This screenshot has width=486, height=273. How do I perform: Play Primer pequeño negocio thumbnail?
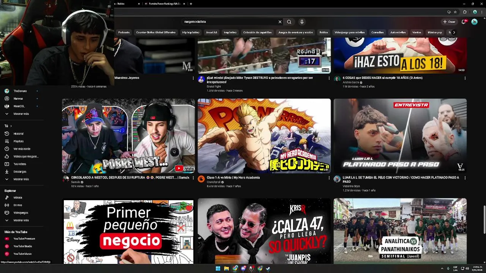tap(128, 231)
